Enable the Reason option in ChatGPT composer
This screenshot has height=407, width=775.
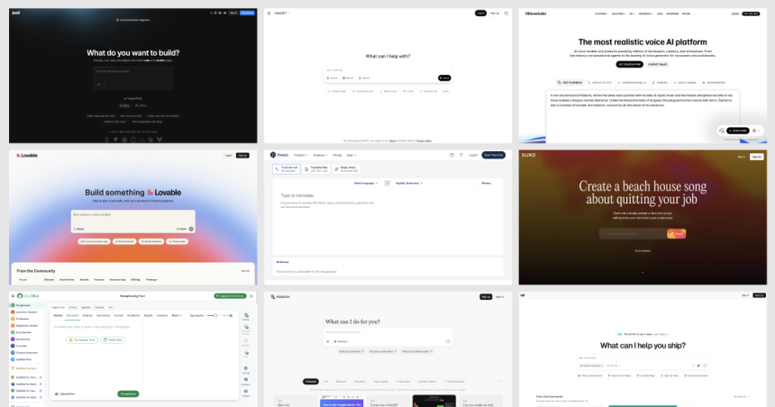[364, 78]
